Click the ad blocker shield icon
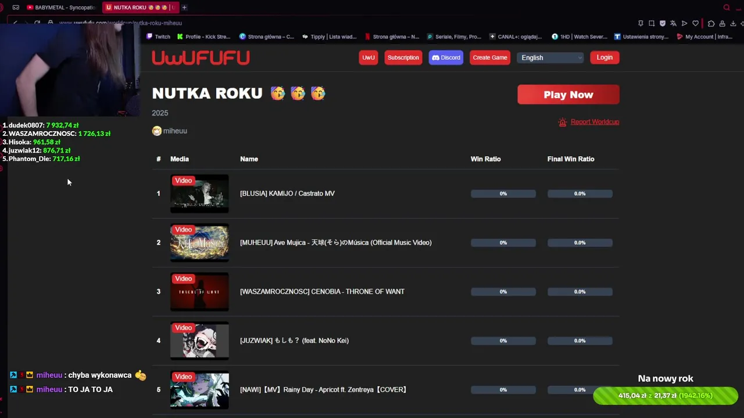Screen dimensions: 744x418 [x=663, y=23]
